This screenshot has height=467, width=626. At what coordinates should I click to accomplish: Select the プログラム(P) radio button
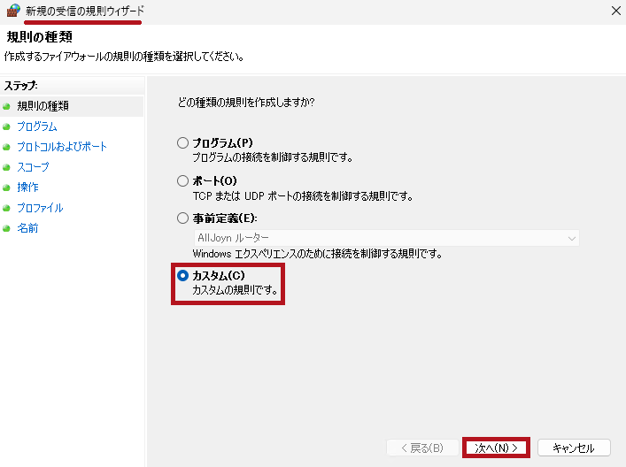(182, 142)
